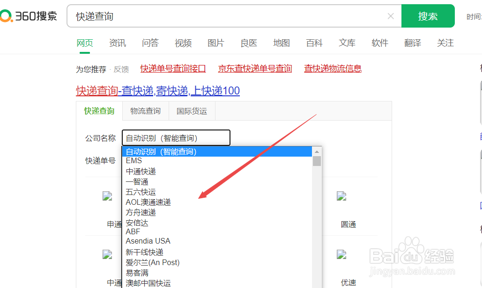Open 查快递物流信息 suggestion link
The height and width of the screenshot is (288, 482).
tap(333, 68)
